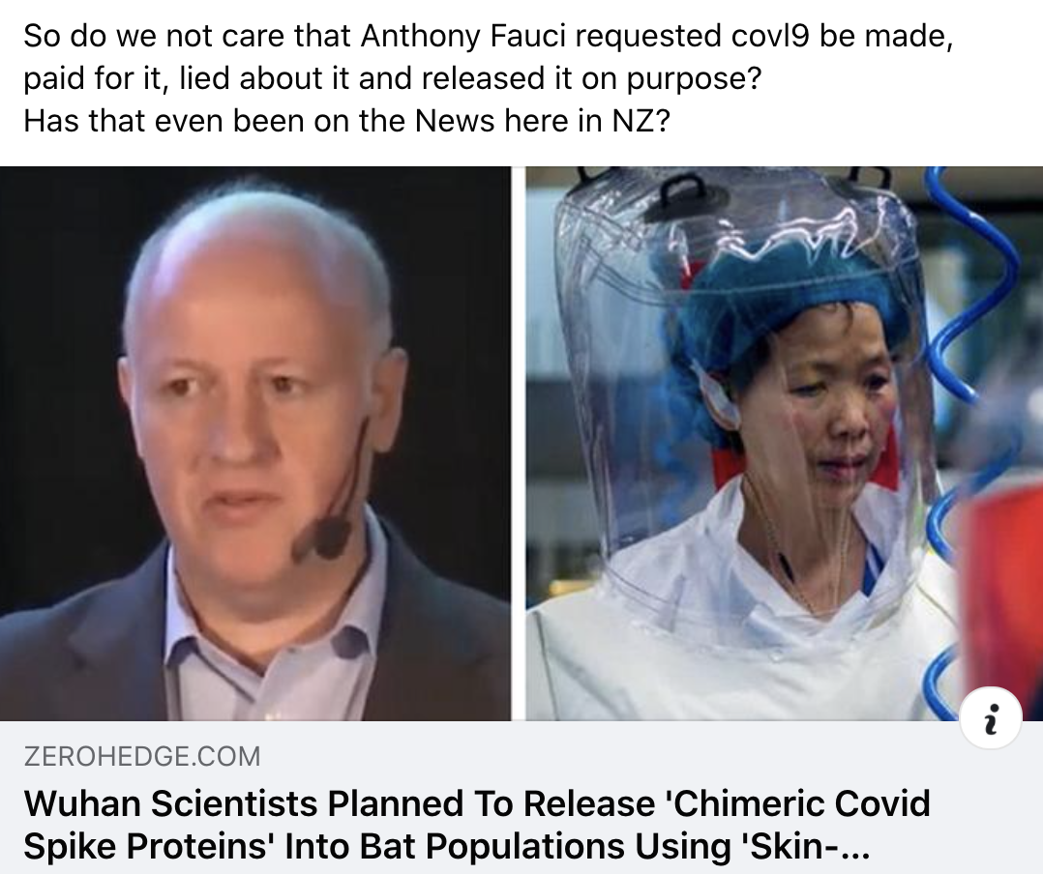Select the post text starting 'So do we not care'
The image size is (1043, 874).
[x=489, y=78]
